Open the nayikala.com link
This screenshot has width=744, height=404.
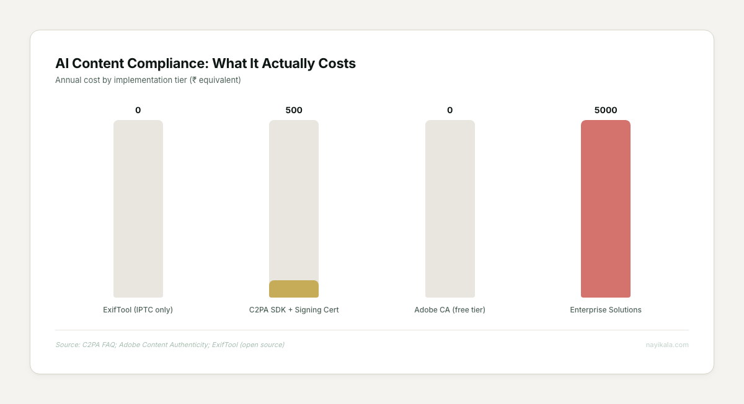(666, 345)
